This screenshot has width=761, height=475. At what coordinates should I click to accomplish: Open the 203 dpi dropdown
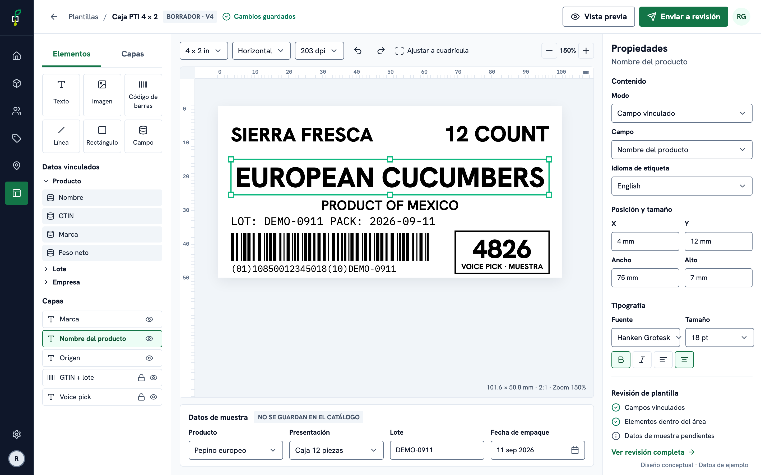[319, 51]
